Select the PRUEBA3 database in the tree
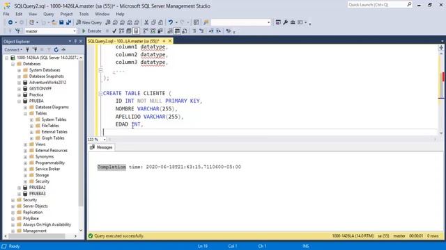The image size is (446, 250). coord(37,194)
